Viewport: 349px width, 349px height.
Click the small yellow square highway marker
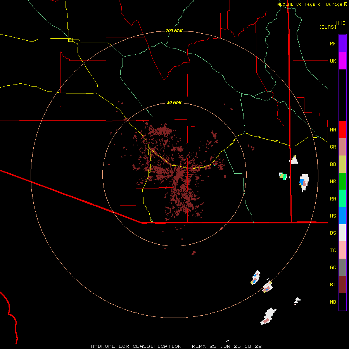coord(70,40)
